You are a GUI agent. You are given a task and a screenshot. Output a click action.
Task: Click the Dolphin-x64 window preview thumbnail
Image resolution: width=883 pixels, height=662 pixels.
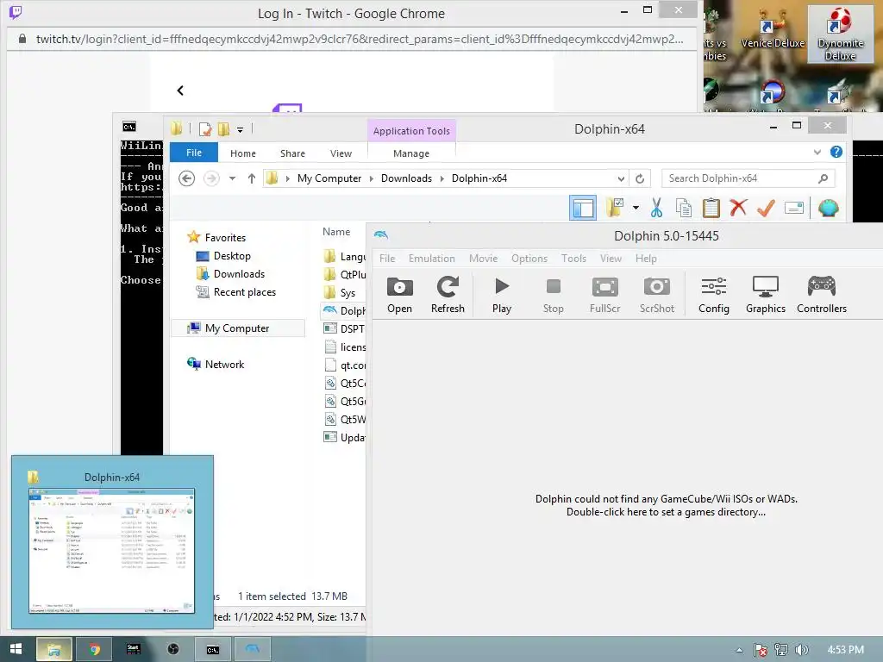tap(111, 551)
